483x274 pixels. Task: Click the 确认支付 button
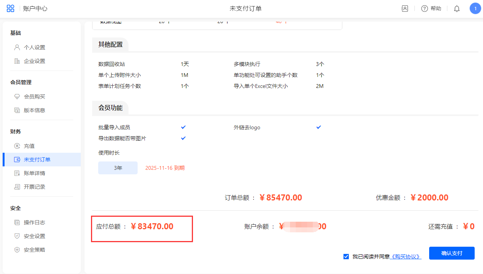click(452, 253)
